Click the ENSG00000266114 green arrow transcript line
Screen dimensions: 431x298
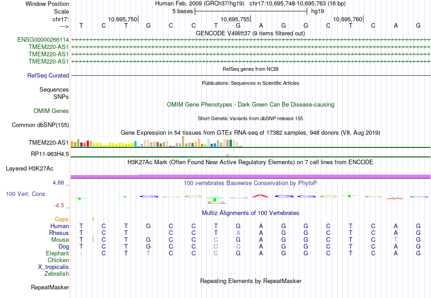pyautogui.click(x=250, y=40)
